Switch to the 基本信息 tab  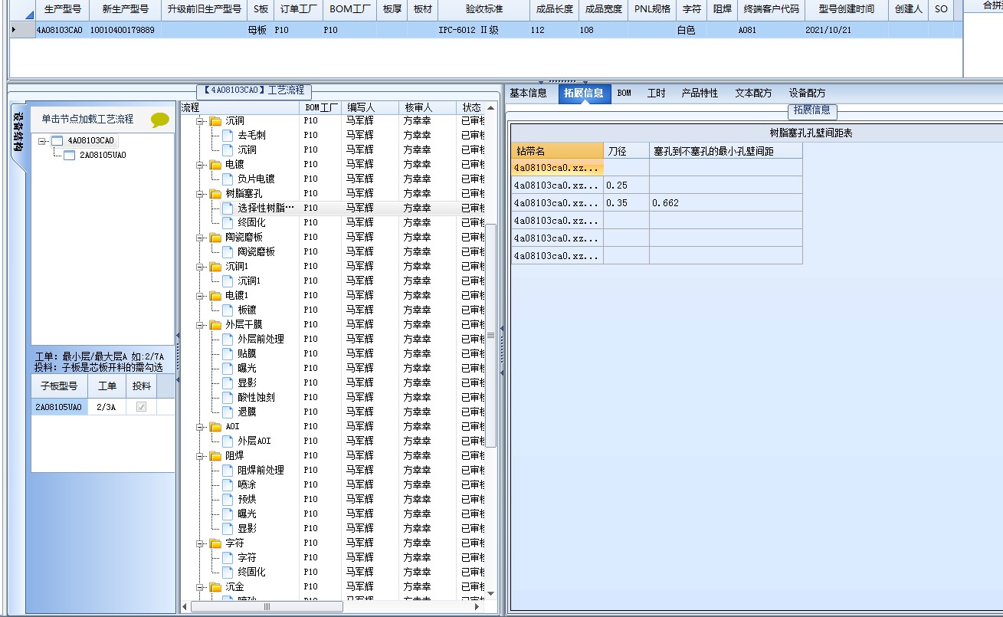(x=528, y=93)
